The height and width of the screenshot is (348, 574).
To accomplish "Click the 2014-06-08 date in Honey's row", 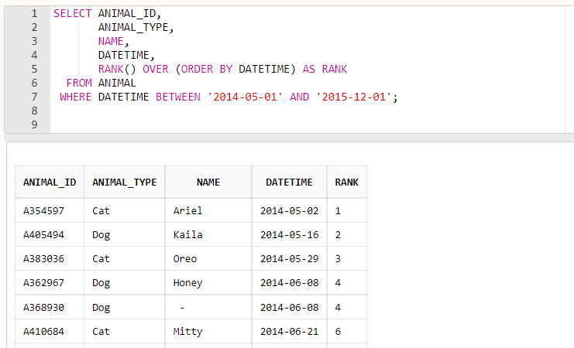I will [289, 283].
